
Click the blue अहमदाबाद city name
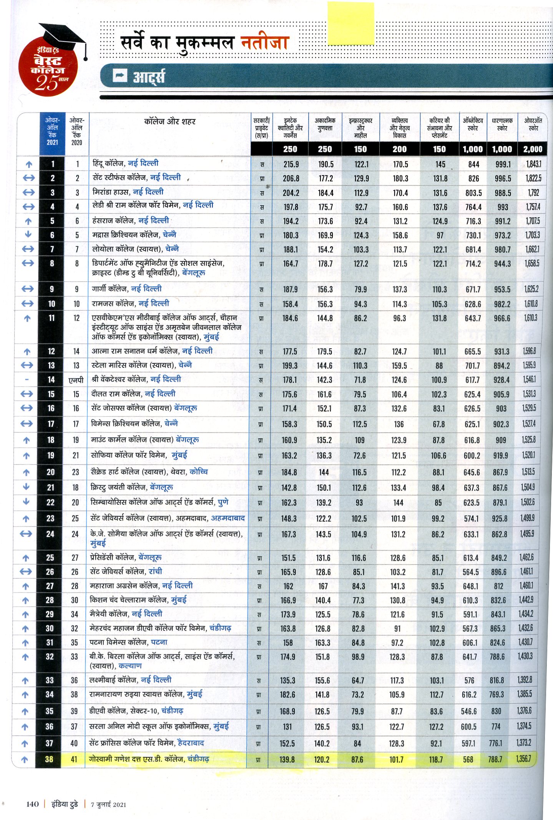[228, 518]
